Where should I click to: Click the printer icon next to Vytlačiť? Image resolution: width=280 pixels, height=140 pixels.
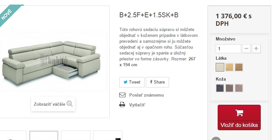(122, 104)
